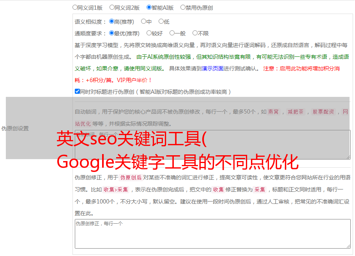Screen dimensions: 355x256
Task: Select the 同义词2版 radio option
Action: coord(112,7)
